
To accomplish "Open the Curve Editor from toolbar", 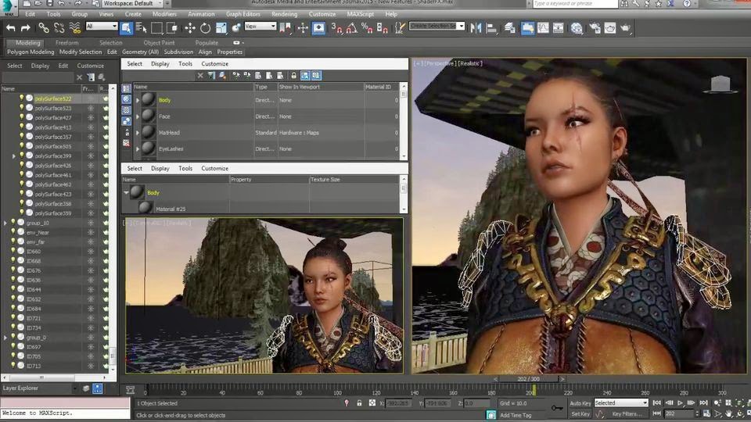I will coord(544,28).
